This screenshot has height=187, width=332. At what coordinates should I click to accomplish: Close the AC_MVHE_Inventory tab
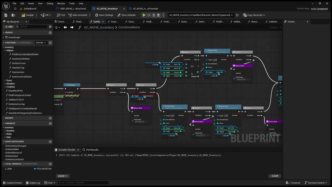click(x=124, y=9)
